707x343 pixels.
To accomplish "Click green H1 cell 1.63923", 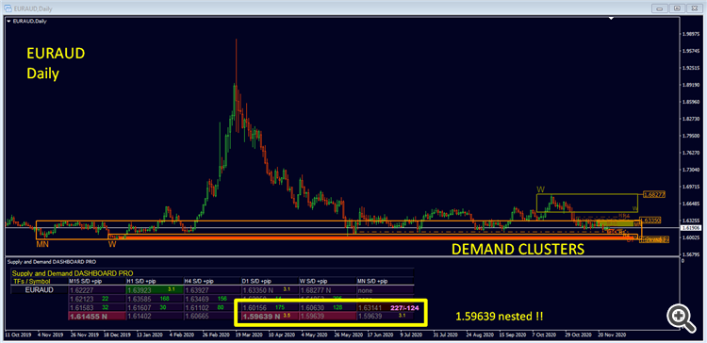I will click(155, 290).
